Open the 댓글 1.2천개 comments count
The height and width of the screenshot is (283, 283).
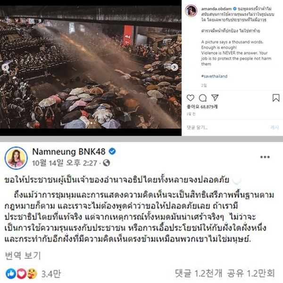coord(199,273)
